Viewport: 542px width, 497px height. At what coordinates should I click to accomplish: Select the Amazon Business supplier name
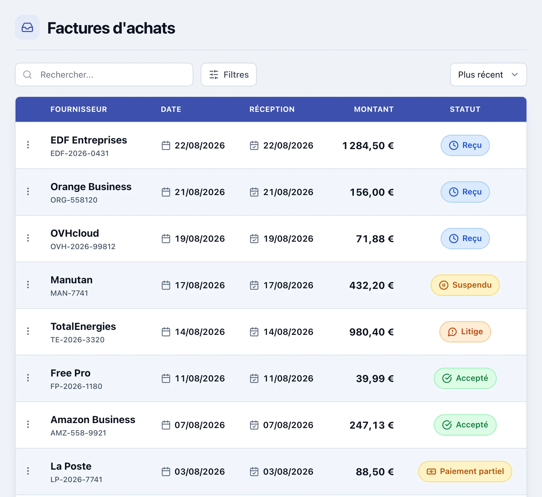click(93, 420)
